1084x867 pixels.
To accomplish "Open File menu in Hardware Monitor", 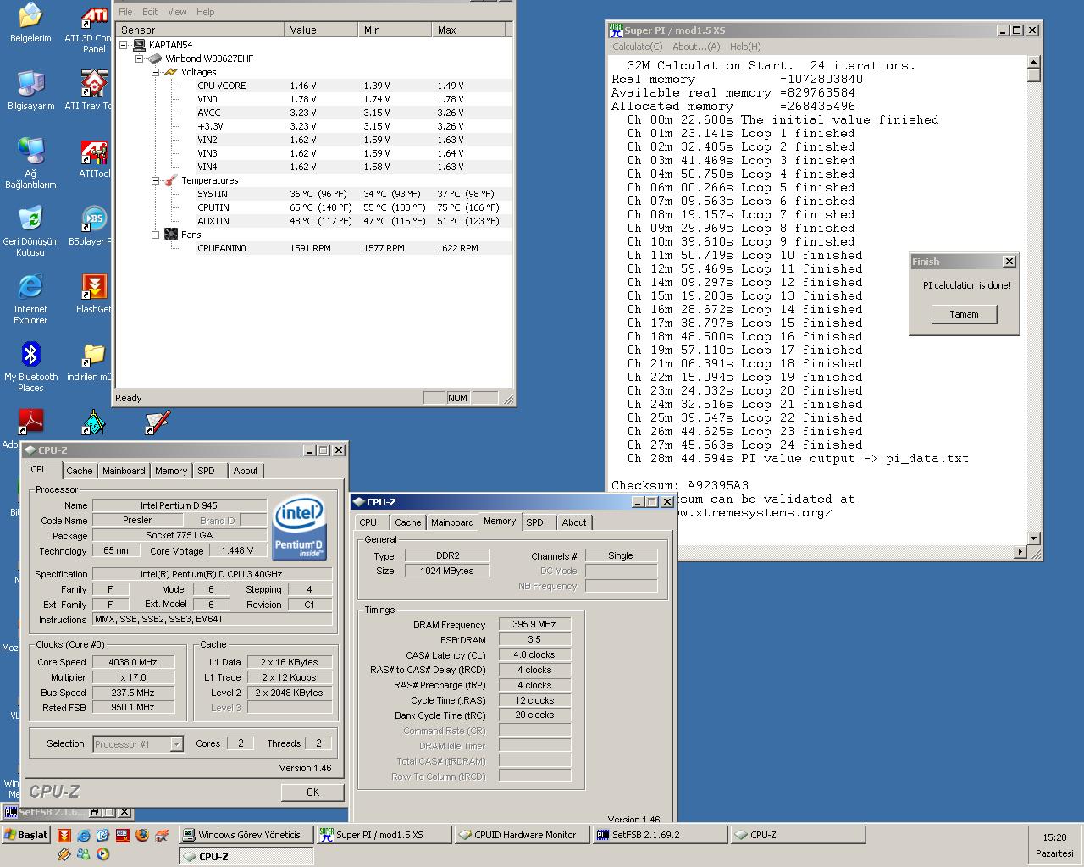I will [125, 12].
